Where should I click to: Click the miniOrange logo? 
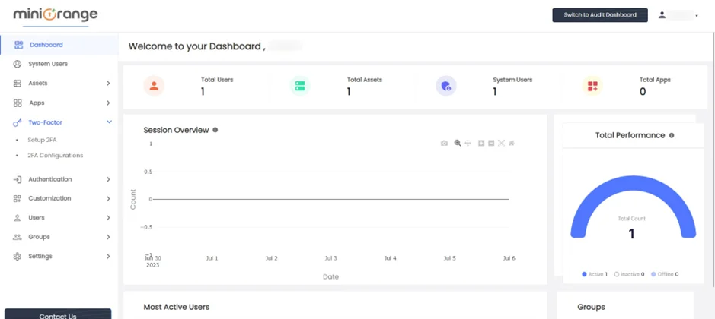click(55, 14)
